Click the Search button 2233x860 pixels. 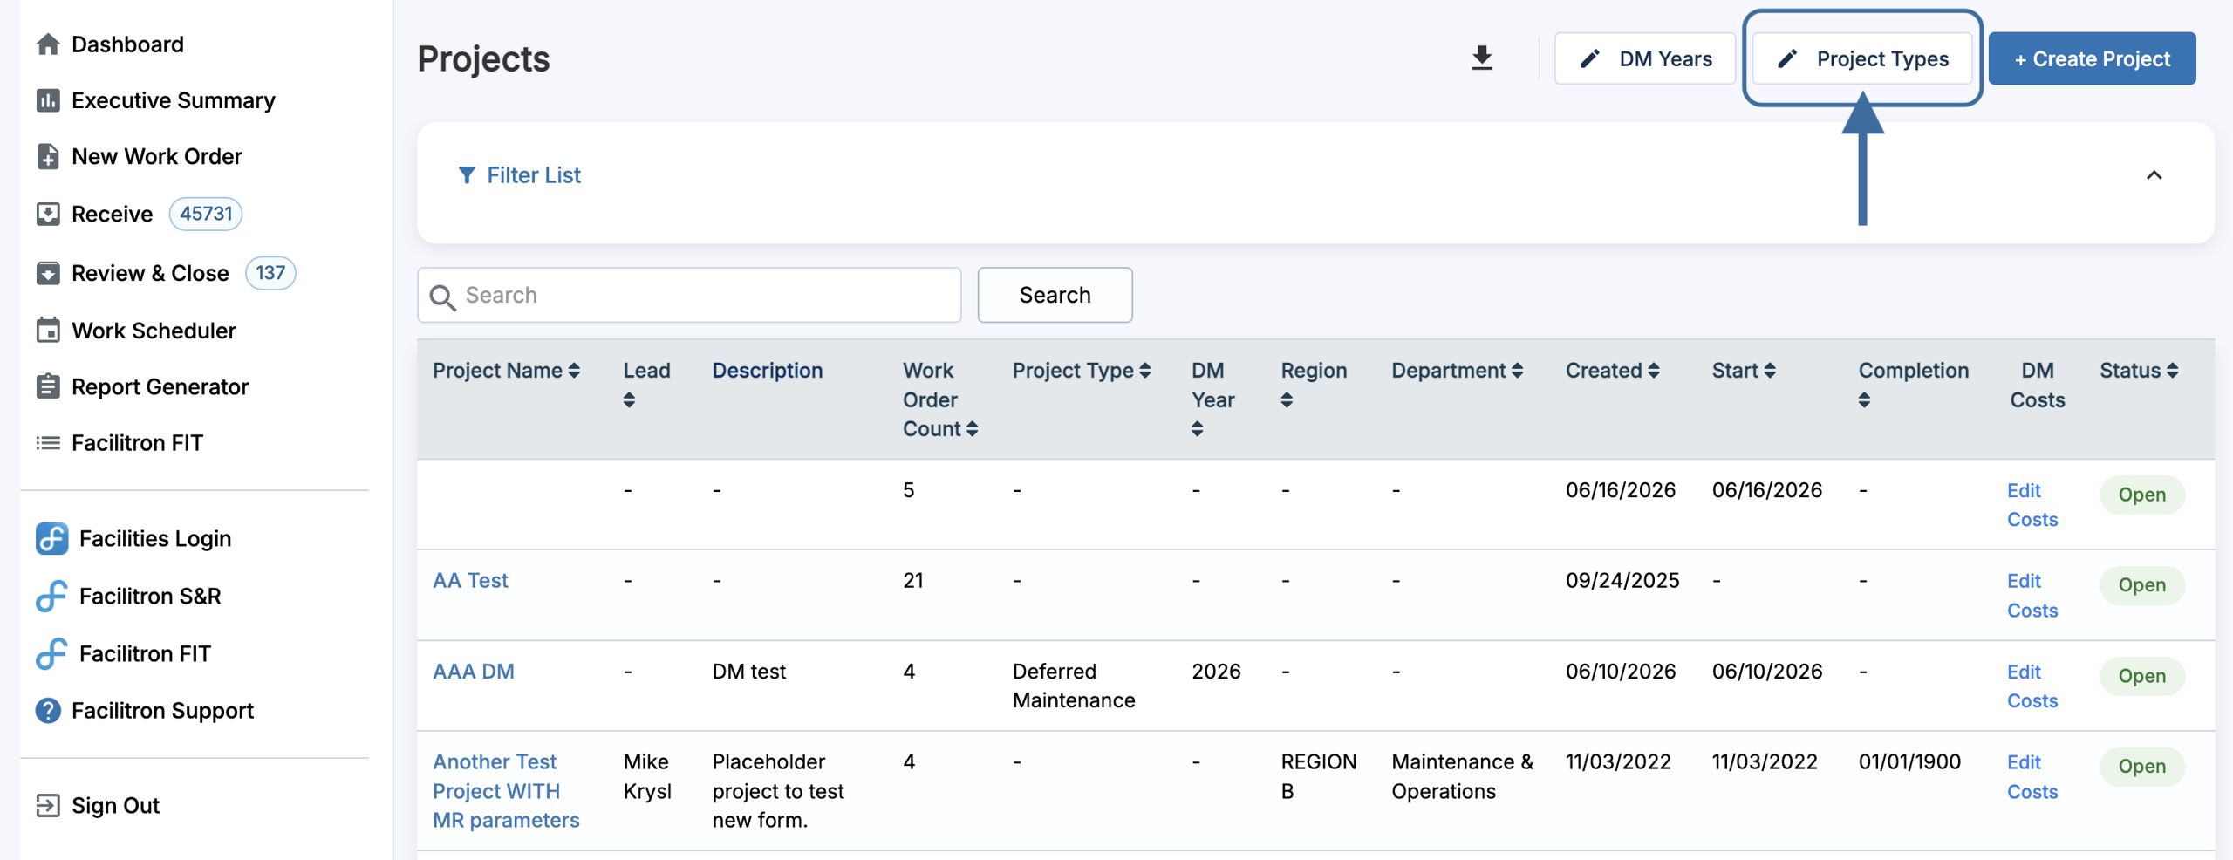[x=1055, y=295]
